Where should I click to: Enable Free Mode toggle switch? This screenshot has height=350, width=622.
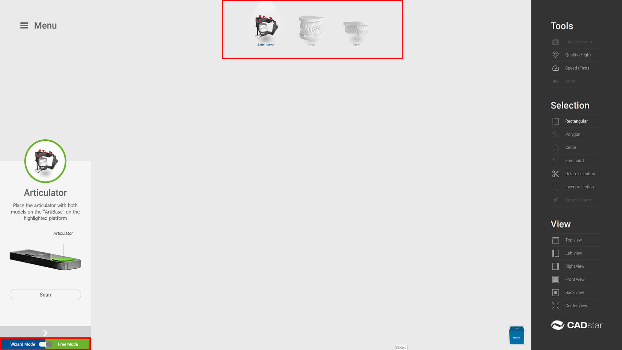point(45,344)
